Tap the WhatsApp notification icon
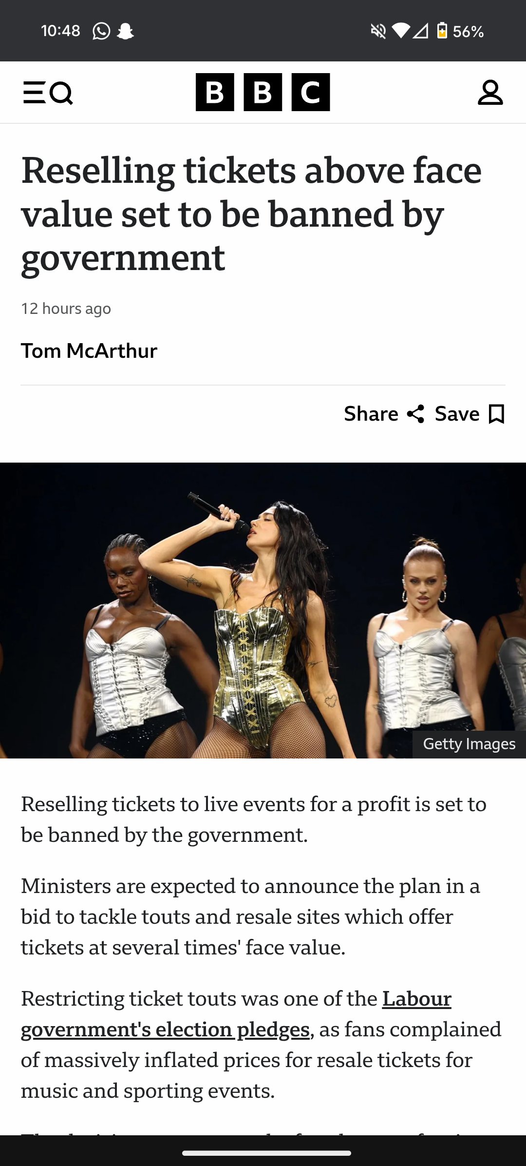The image size is (526, 1166). [x=101, y=31]
